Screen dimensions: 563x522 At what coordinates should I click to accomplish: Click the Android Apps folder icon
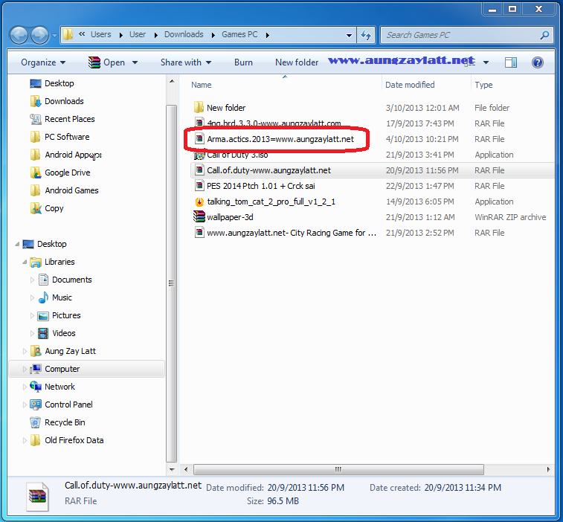[36, 155]
